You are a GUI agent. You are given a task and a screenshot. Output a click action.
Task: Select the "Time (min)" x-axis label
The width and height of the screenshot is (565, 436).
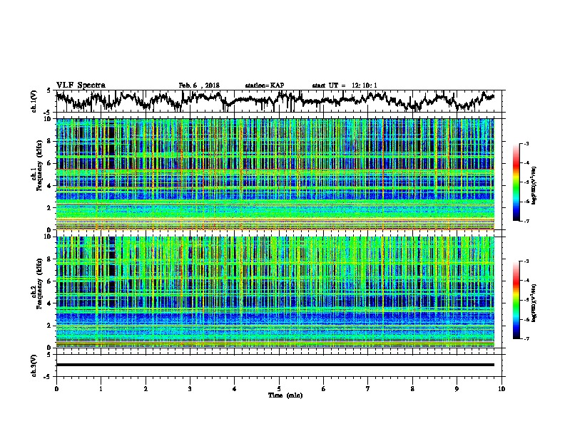point(285,395)
